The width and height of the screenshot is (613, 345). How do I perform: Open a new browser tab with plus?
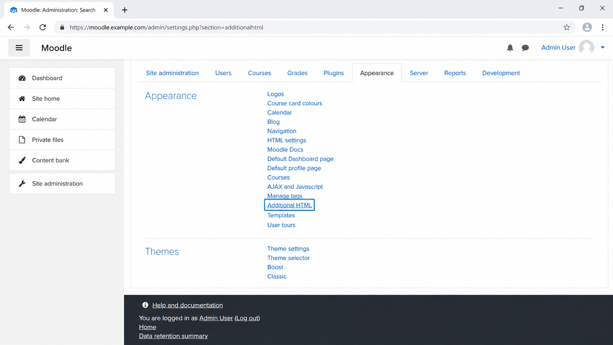125,10
